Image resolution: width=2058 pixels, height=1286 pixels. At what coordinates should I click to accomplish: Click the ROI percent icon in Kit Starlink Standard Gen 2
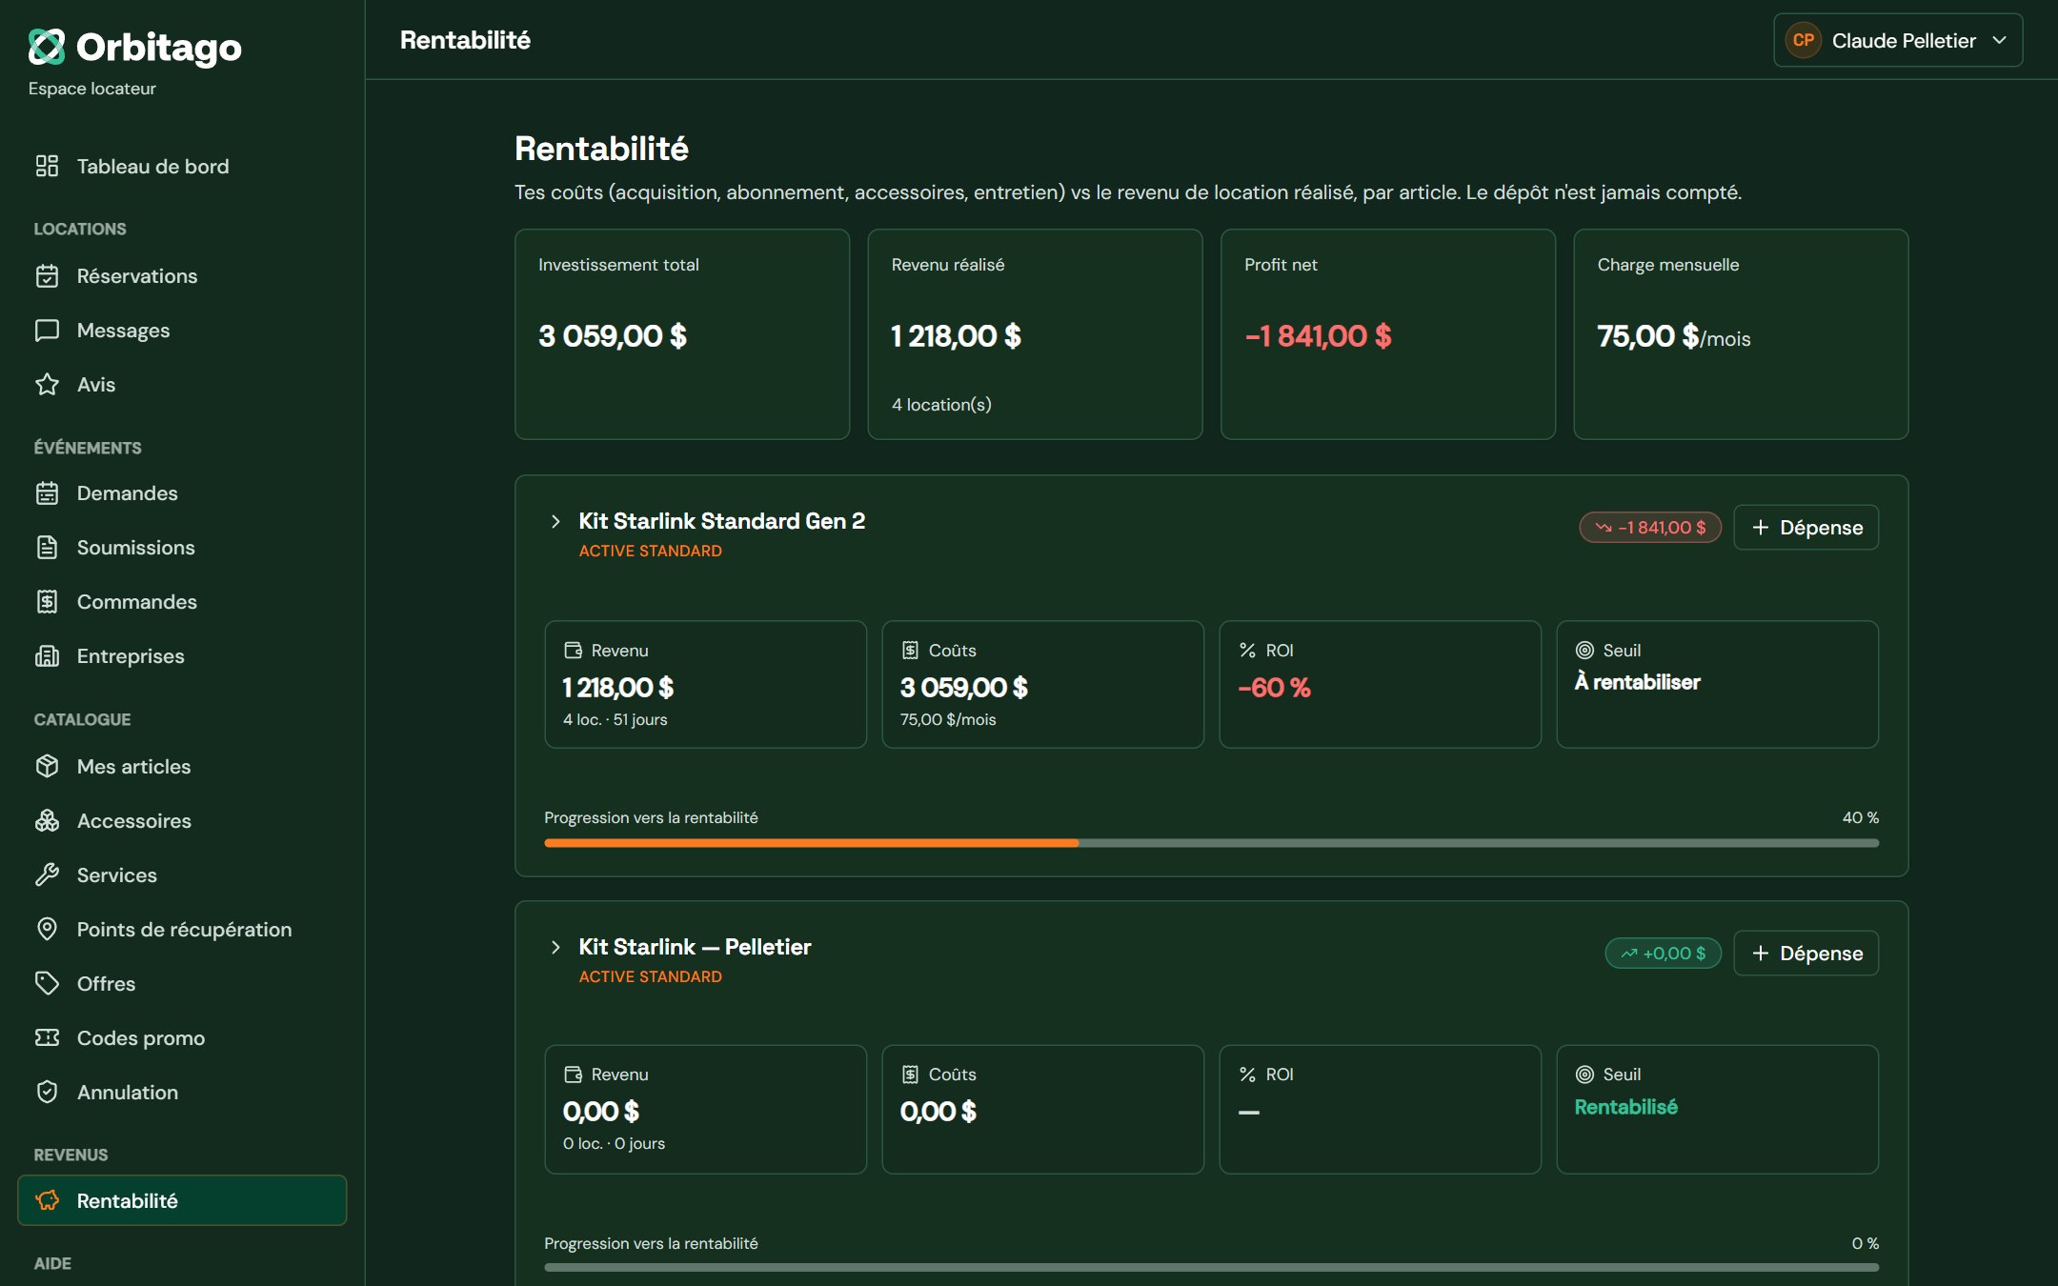[x=1247, y=651]
